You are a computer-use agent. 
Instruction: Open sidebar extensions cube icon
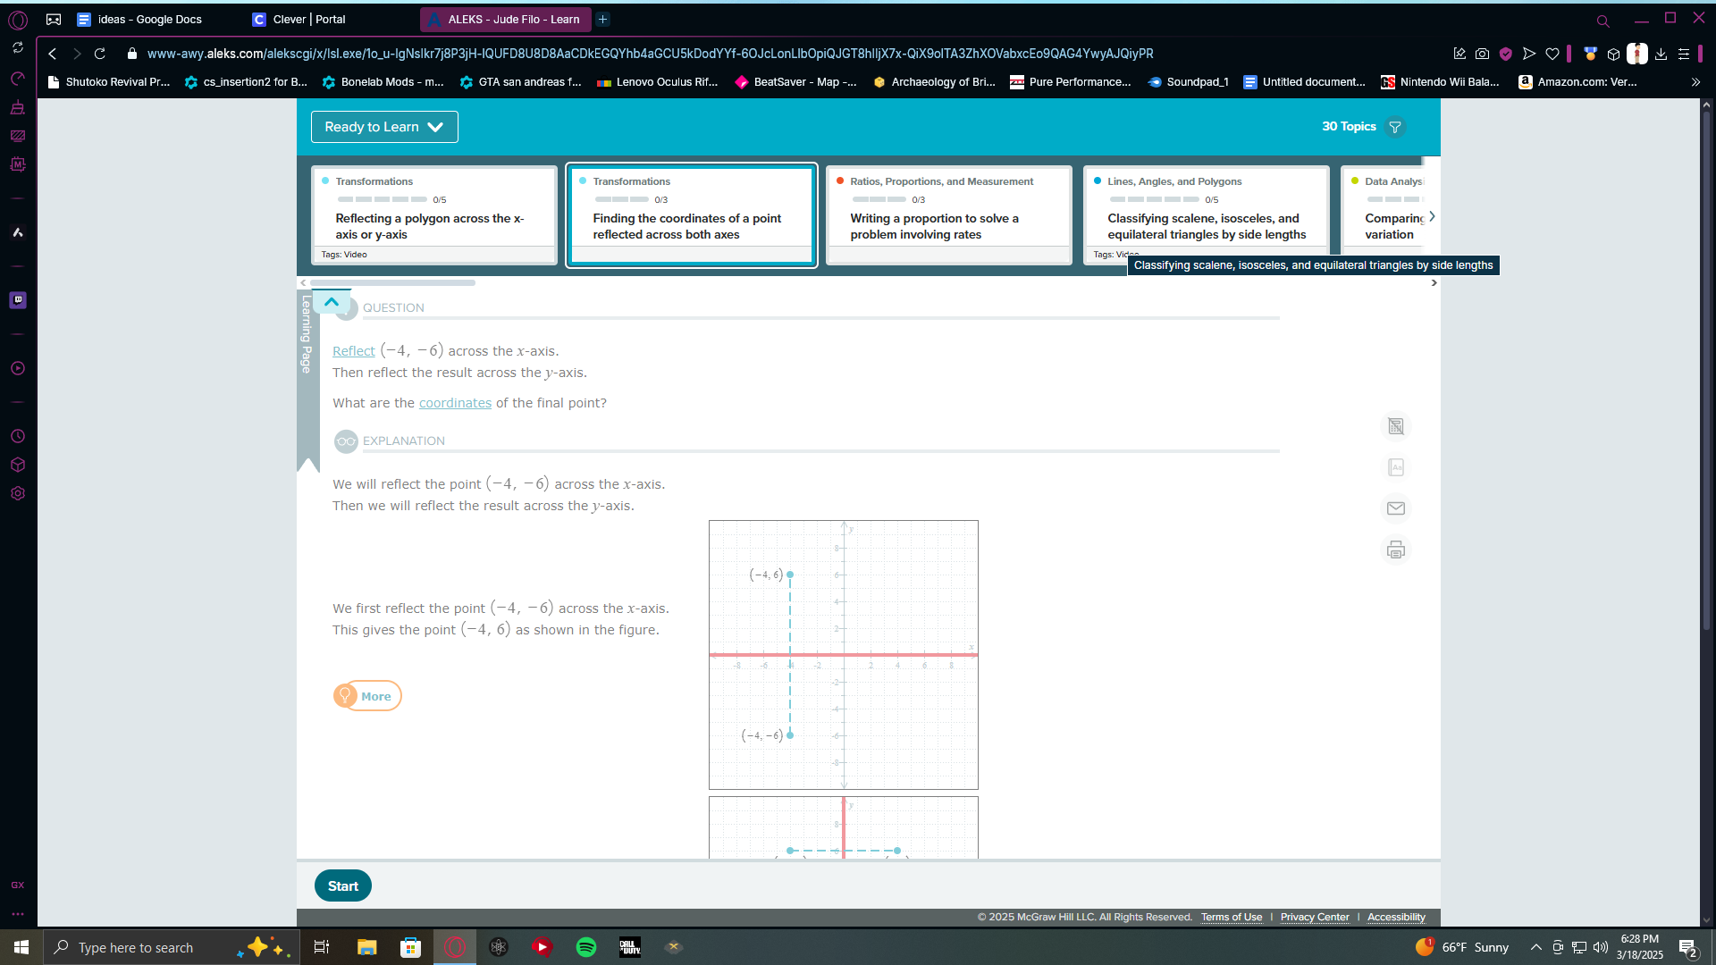pos(18,465)
